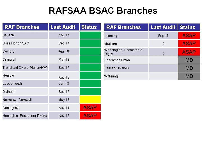Click the empty Last Audit cell for Falkland Islands

pyautogui.click(x=163, y=68)
